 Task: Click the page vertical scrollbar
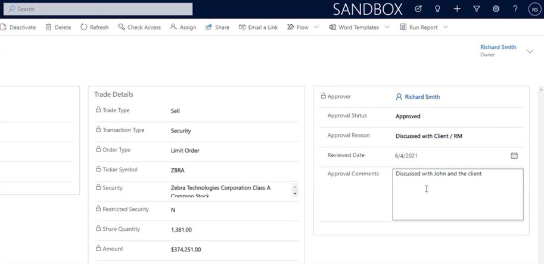coord(541,175)
